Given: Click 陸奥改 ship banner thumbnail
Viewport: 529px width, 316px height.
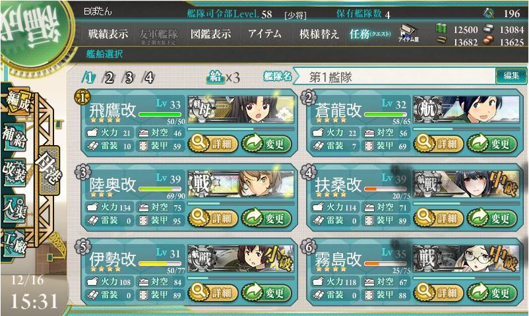Looking at the screenshot, I should [241, 184].
